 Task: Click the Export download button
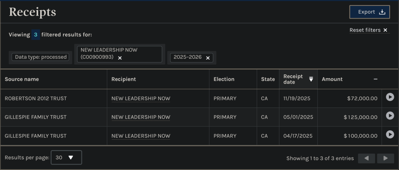tap(369, 12)
